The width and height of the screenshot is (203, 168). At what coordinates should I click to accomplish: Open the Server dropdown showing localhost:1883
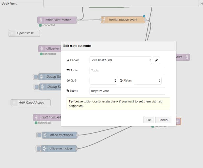[121, 60]
